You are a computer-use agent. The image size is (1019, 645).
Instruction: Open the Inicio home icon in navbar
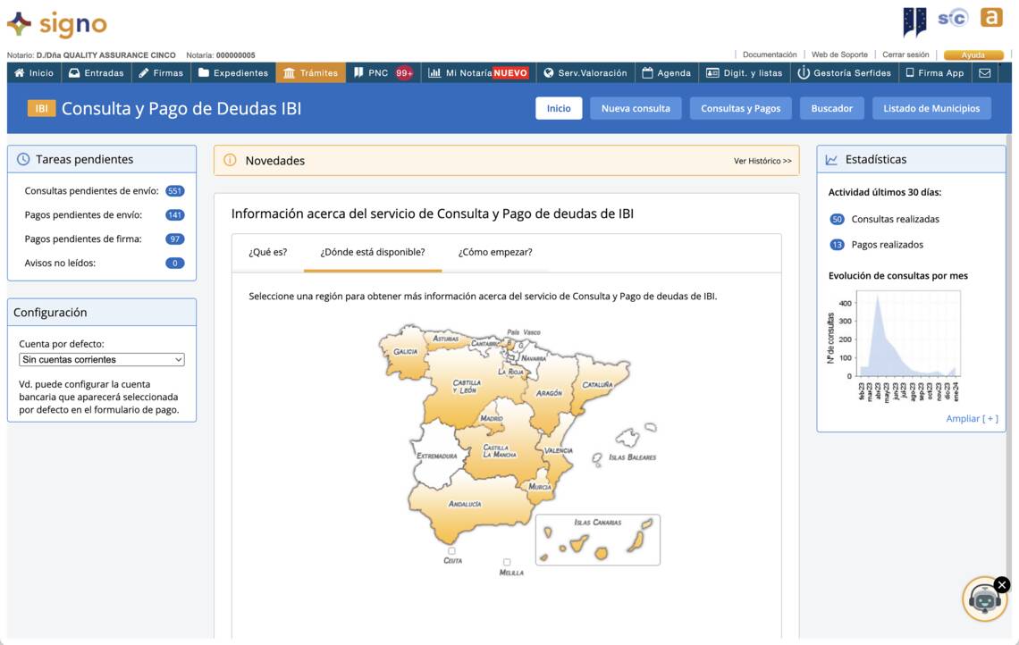(20, 73)
